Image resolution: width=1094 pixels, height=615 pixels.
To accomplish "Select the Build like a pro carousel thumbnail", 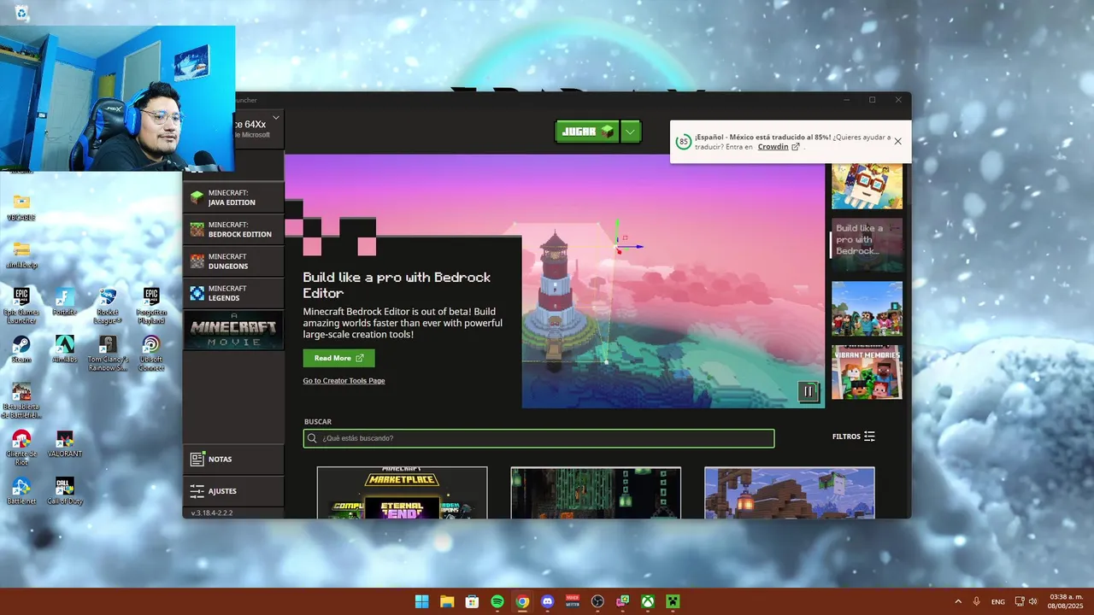I will [x=867, y=245].
